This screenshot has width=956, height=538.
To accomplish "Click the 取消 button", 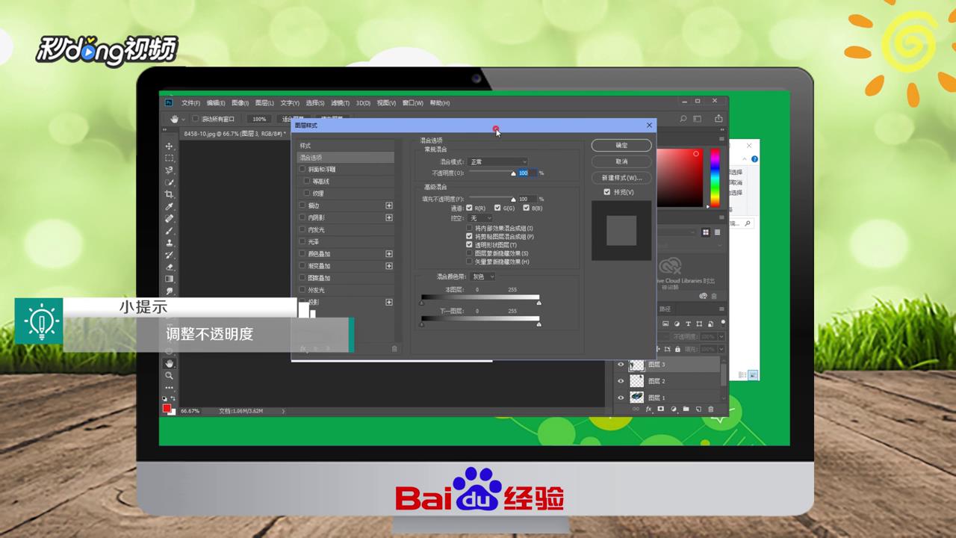I will point(621,161).
